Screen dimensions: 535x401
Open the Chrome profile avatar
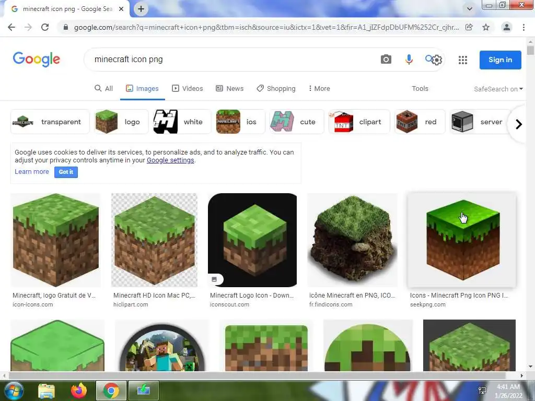tap(507, 27)
